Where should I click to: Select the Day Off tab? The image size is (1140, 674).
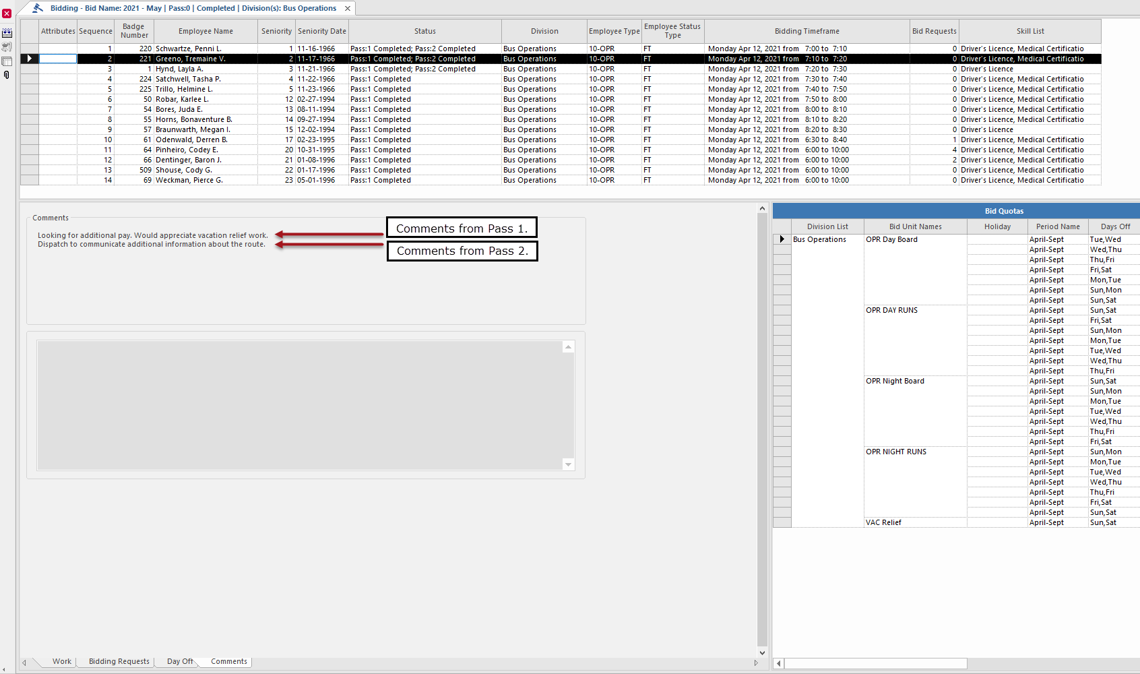[x=179, y=662]
